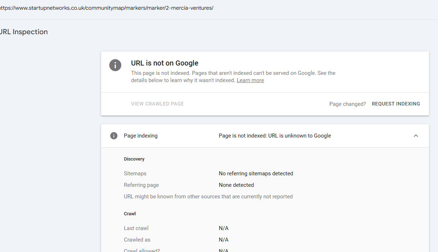Click the Page indexing label

[141, 136]
